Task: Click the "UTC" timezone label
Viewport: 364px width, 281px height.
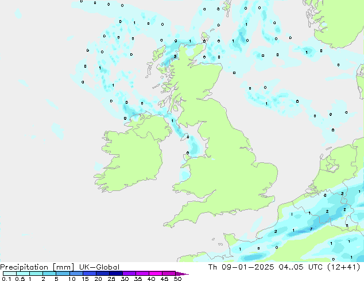Action: coord(315,267)
